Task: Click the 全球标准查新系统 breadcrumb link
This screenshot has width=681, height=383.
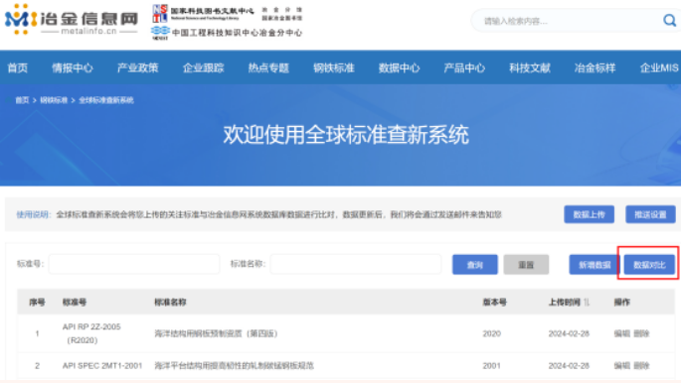Action: [x=106, y=100]
